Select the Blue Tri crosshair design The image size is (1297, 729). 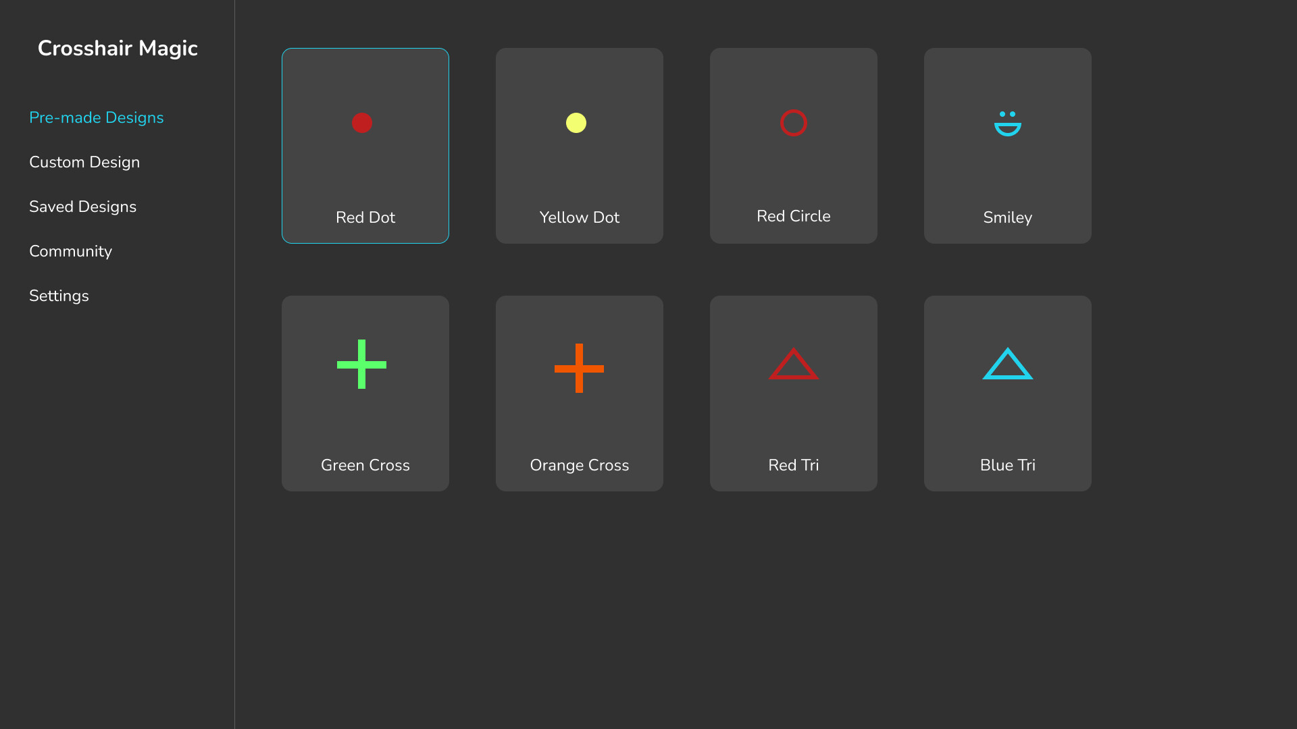pos(1007,393)
